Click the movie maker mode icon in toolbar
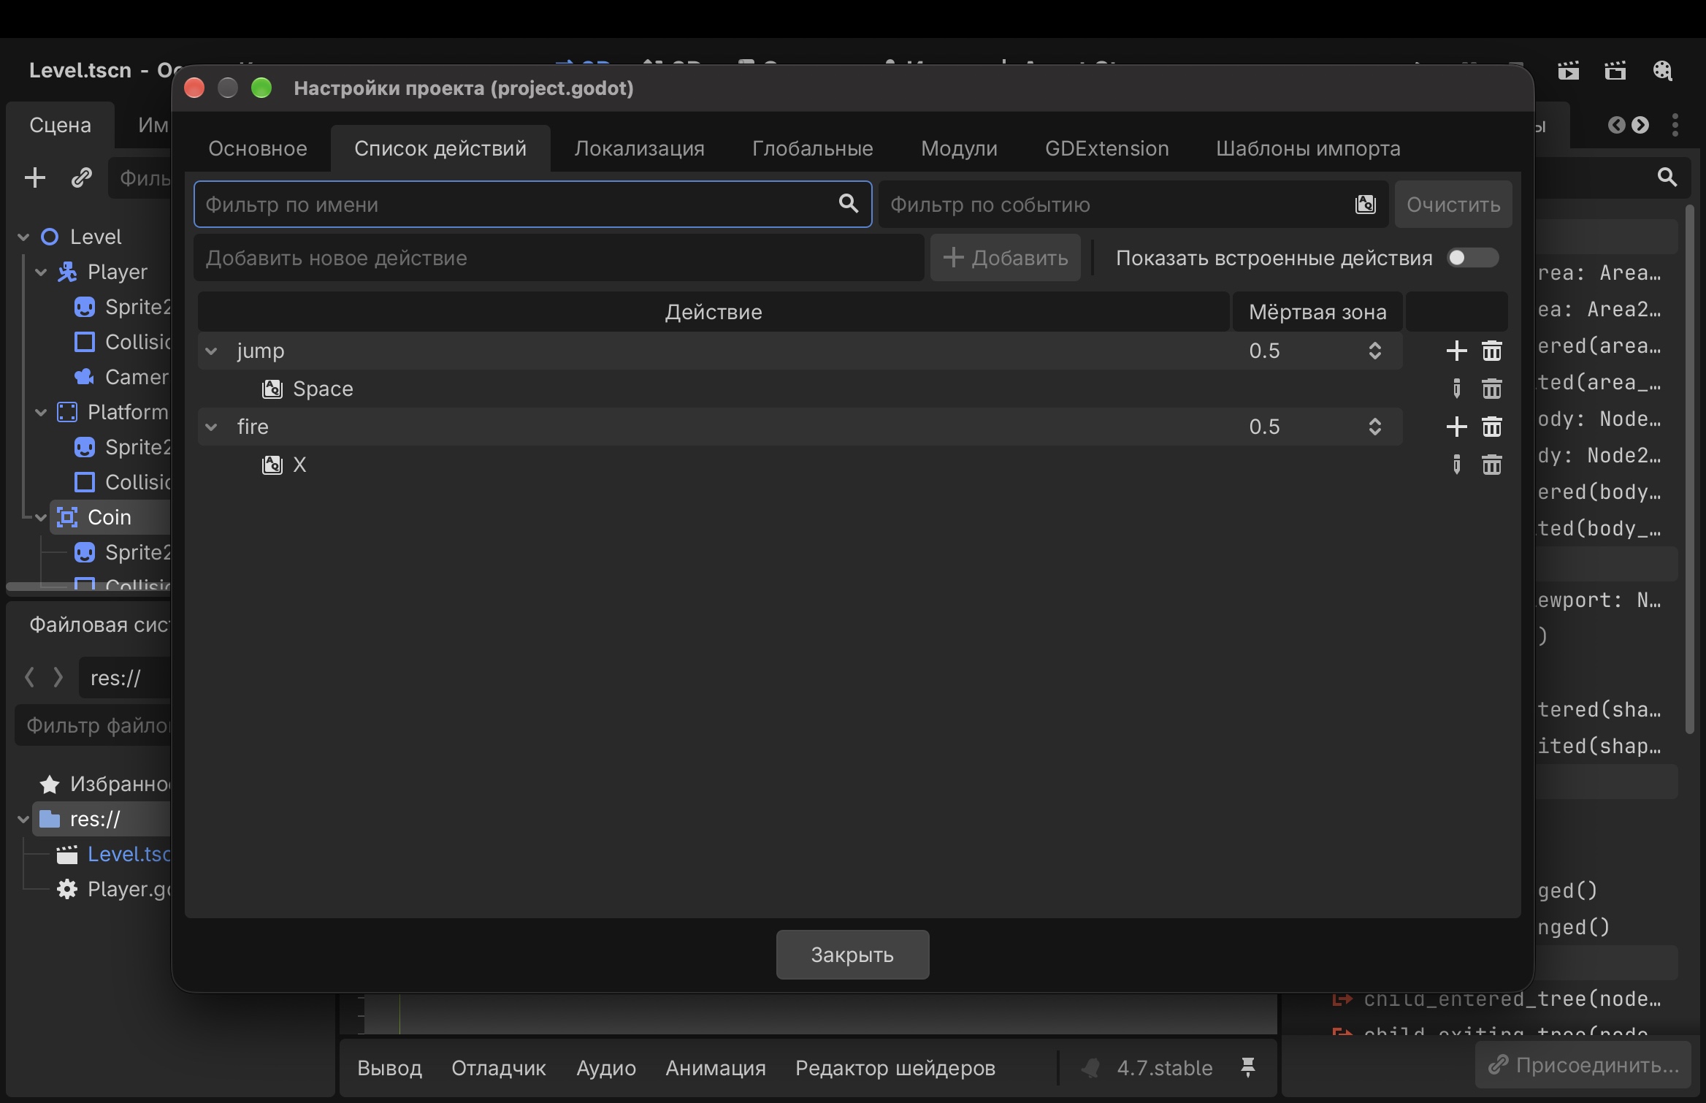1706x1103 pixels. tap(1662, 71)
